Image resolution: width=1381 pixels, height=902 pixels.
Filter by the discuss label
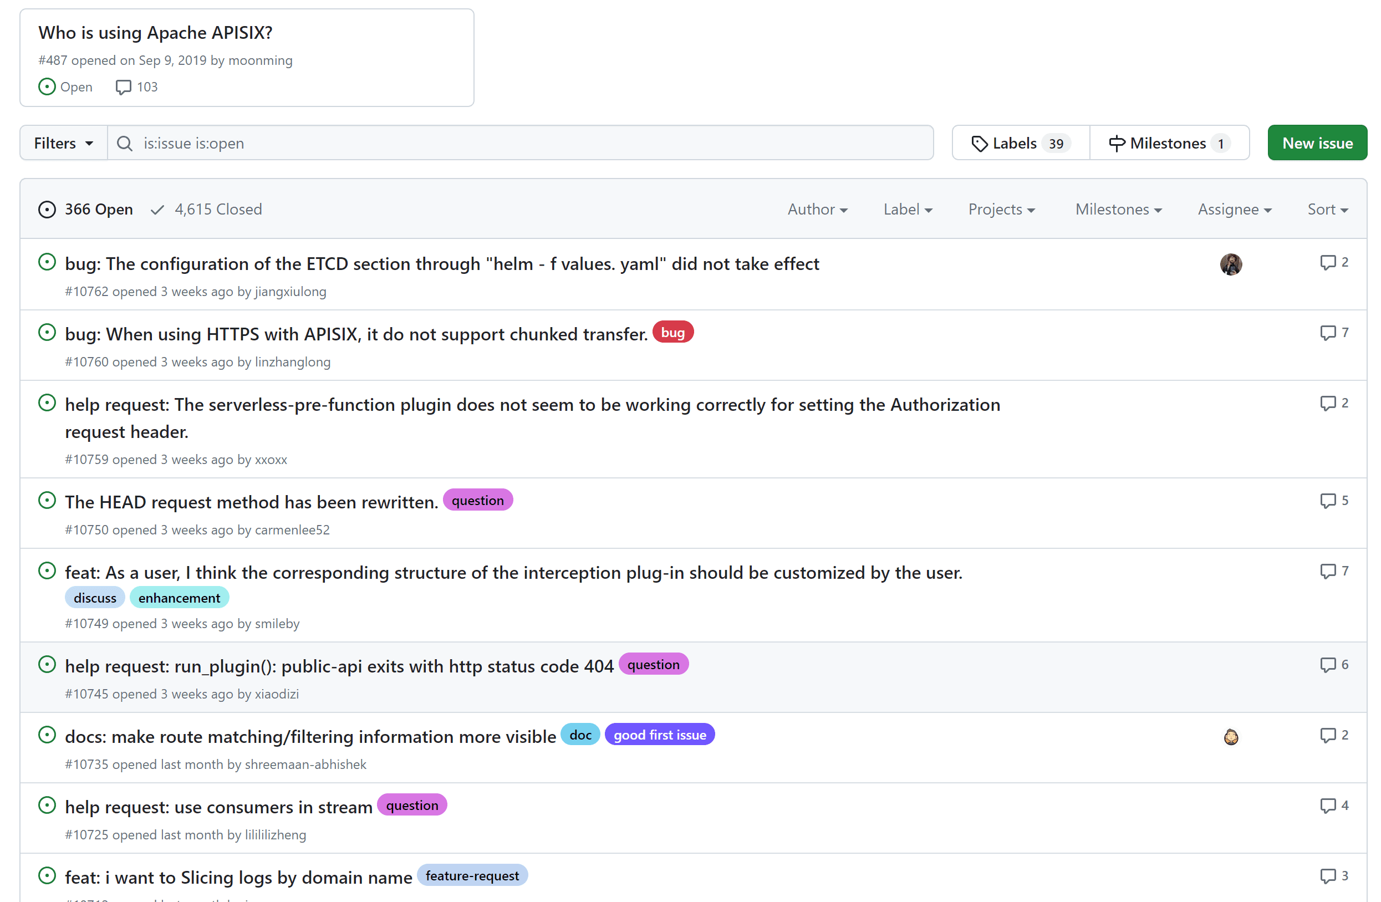pyautogui.click(x=95, y=598)
